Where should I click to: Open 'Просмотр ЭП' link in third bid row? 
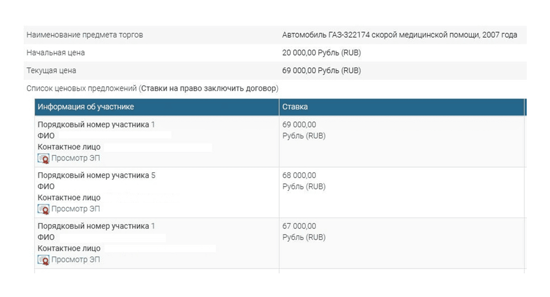click(x=76, y=260)
